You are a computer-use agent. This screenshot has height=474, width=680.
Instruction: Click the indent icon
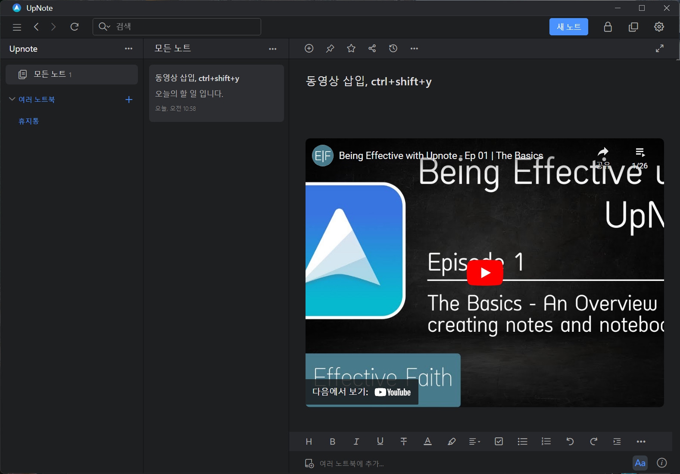click(617, 441)
